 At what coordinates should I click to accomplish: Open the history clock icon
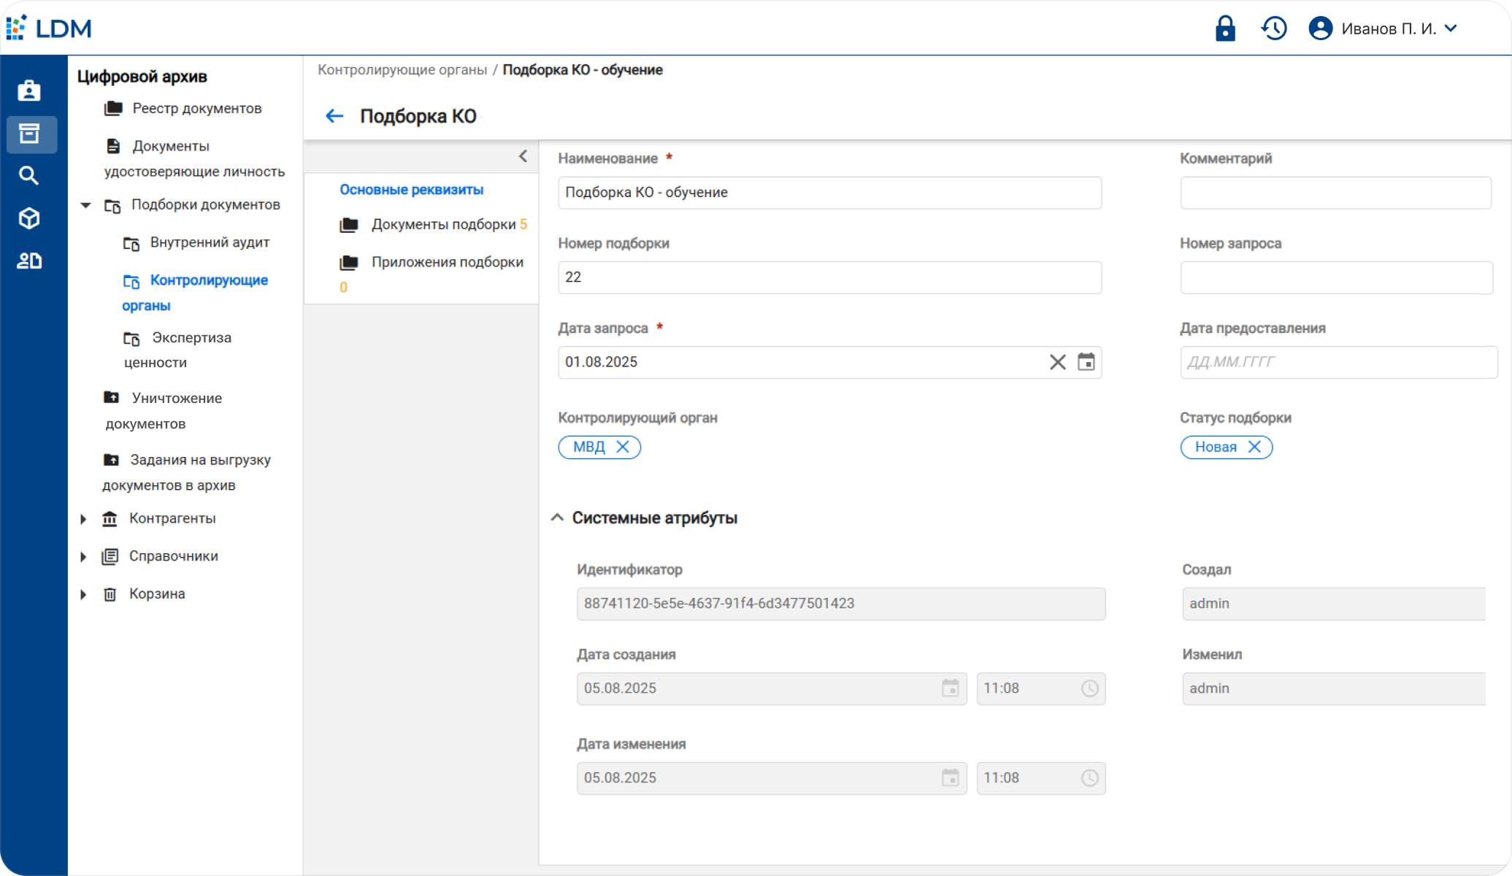pos(1274,29)
